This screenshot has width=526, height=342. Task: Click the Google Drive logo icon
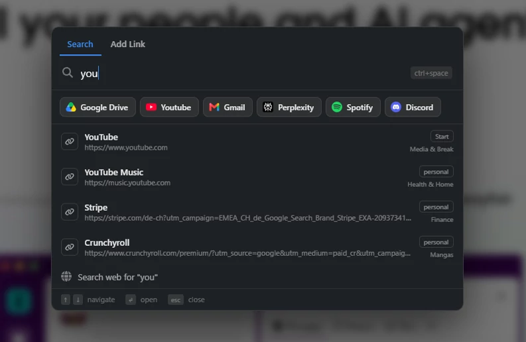[x=71, y=107]
